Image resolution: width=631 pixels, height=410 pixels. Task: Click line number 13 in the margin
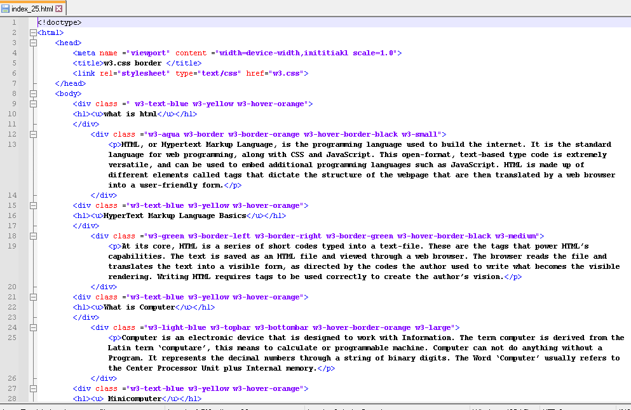(13, 144)
